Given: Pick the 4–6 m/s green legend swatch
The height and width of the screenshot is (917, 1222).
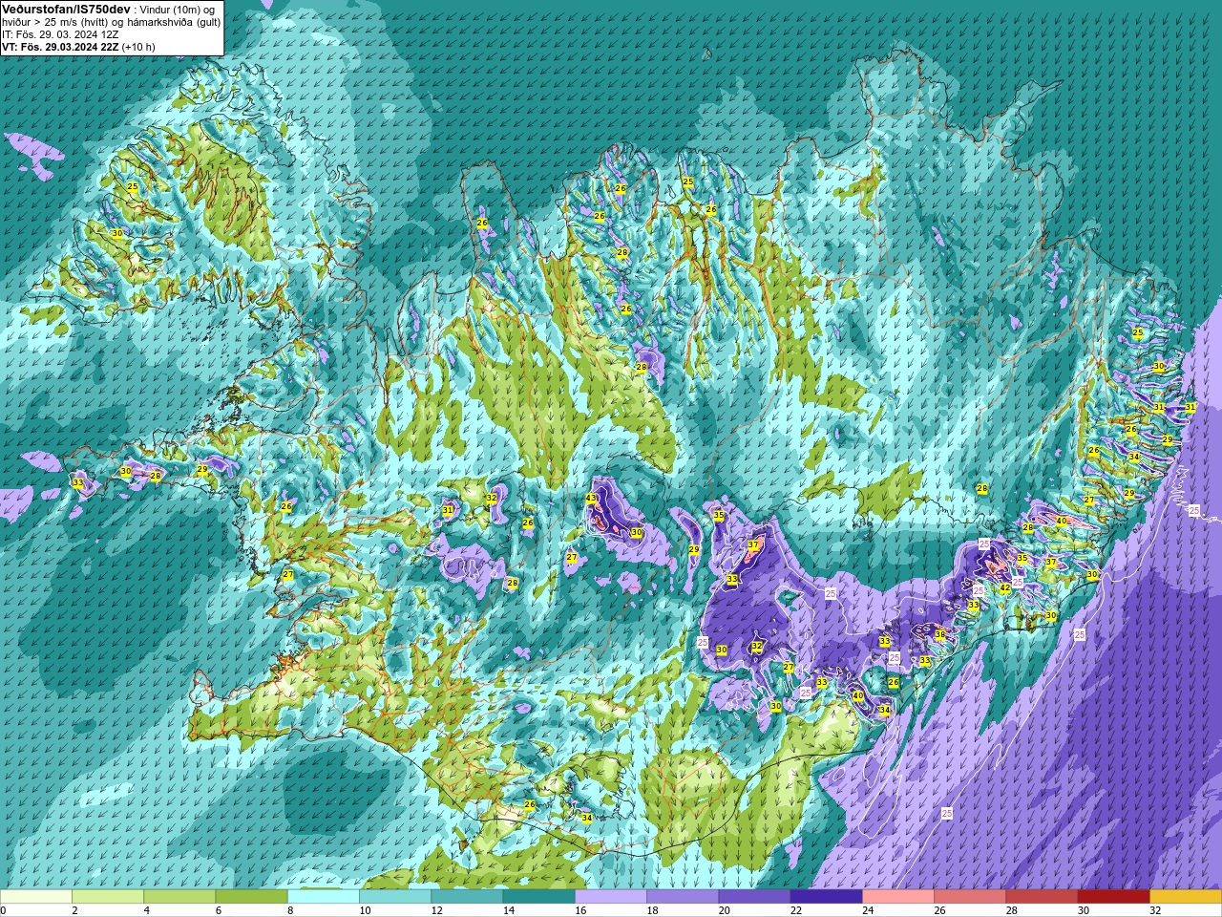Looking at the screenshot, I should click(179, 897).
